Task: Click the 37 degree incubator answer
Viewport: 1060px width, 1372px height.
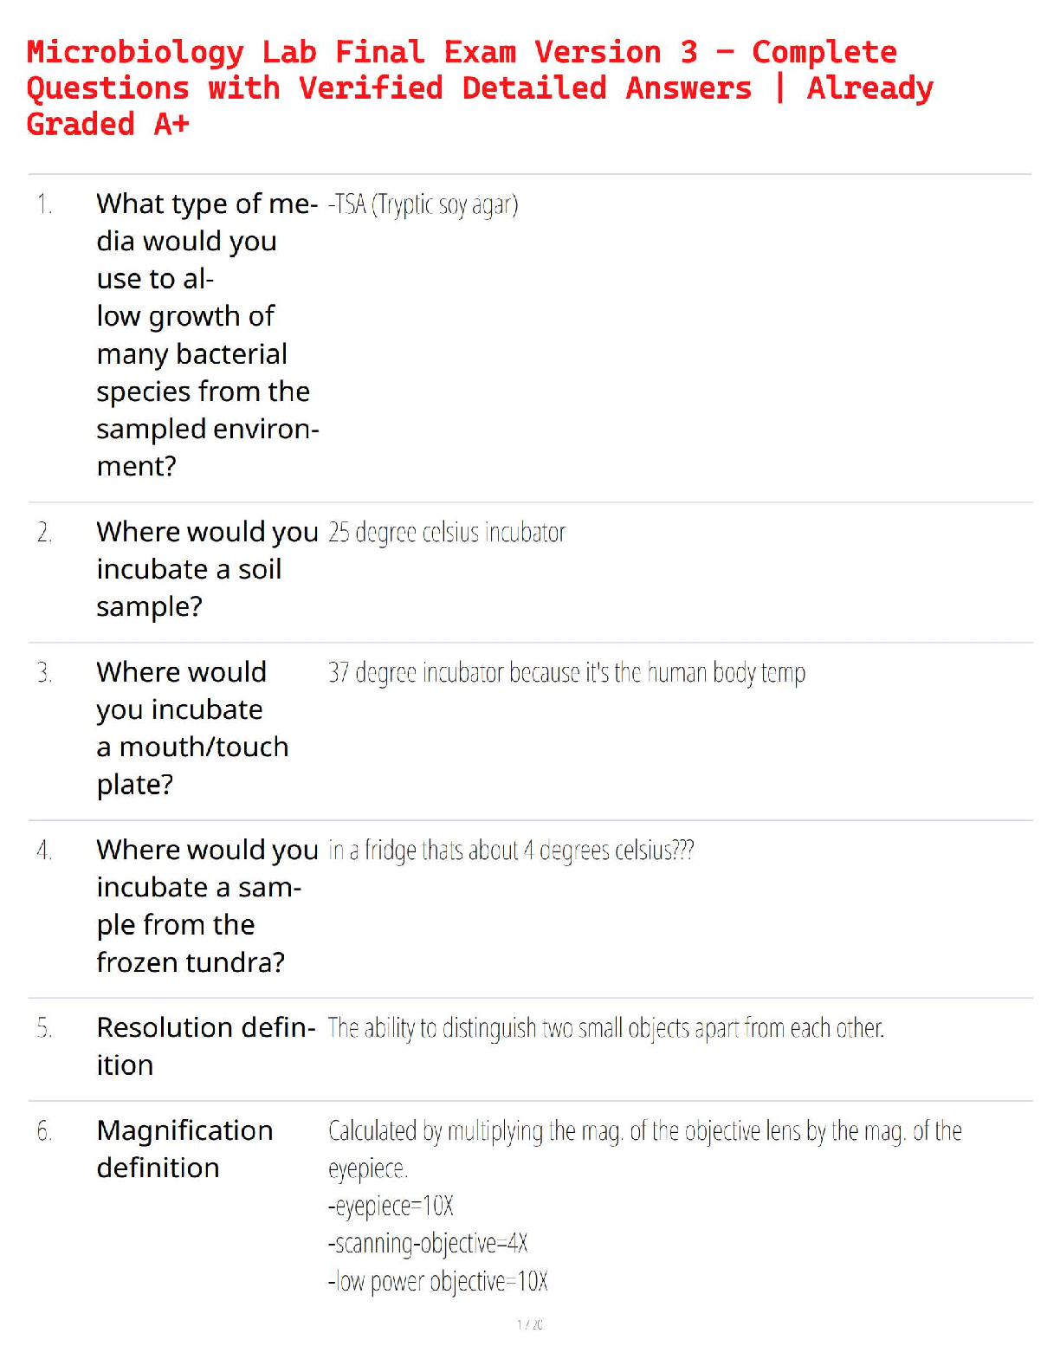Action: [566, 672]
